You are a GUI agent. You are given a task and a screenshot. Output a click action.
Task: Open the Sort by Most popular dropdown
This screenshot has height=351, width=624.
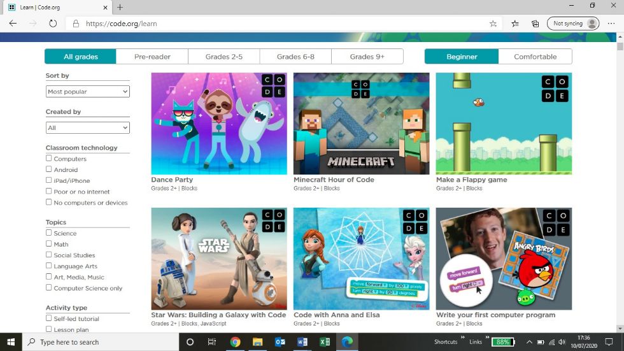88,92
